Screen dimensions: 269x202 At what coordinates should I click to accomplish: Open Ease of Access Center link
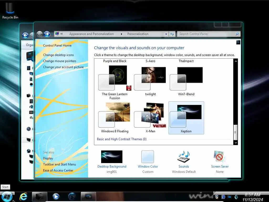[58, 170]
